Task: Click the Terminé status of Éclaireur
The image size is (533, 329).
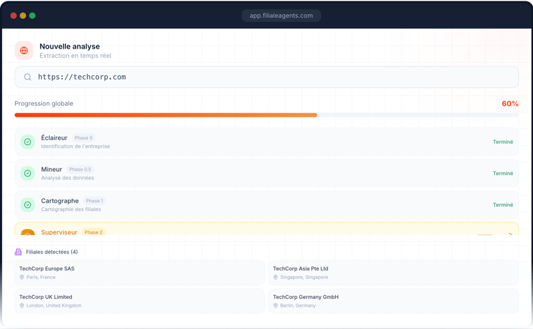Action: click(503, 142)
